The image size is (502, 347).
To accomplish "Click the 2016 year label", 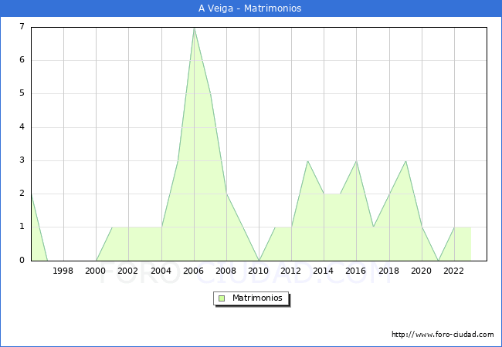I will pos(356,271).
